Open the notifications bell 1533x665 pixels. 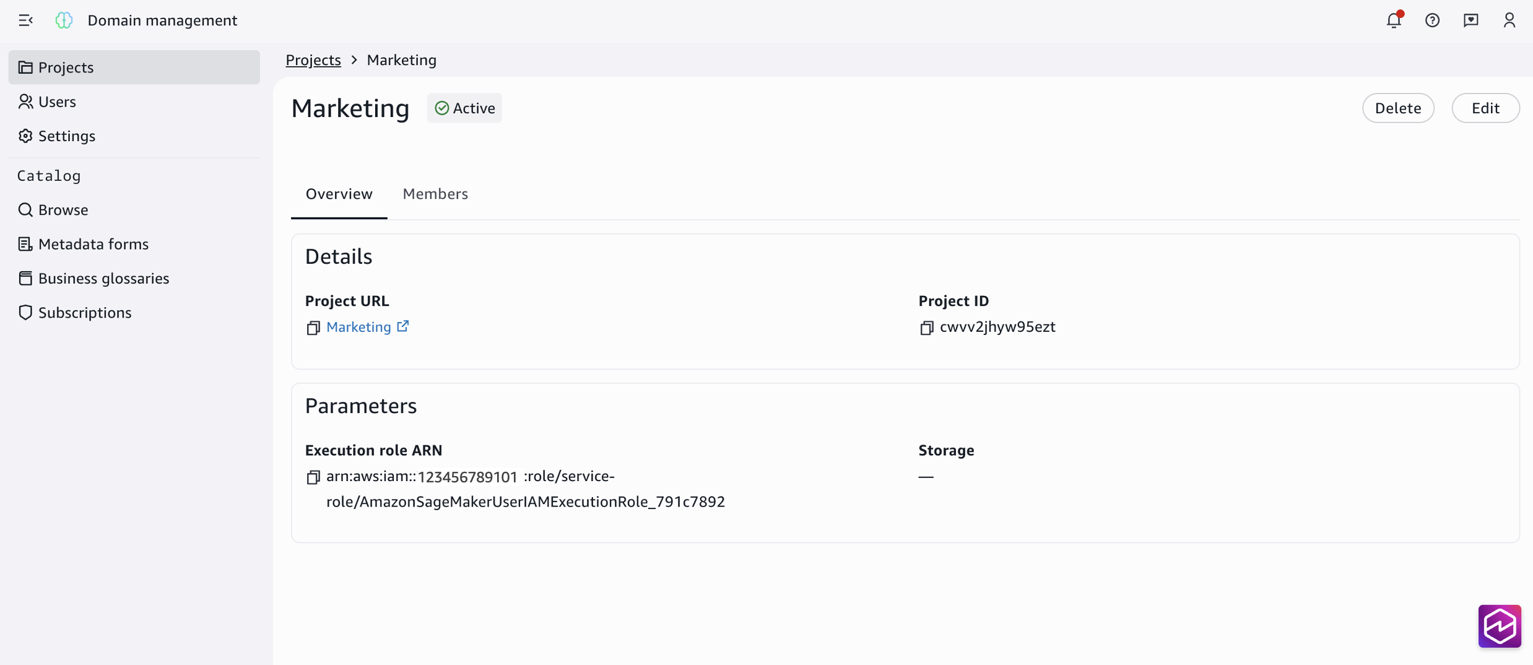1394,20
